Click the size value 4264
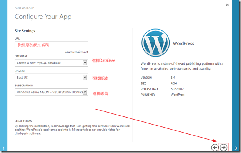This screenshot has height=153, width=241. (x=174, y=83)
